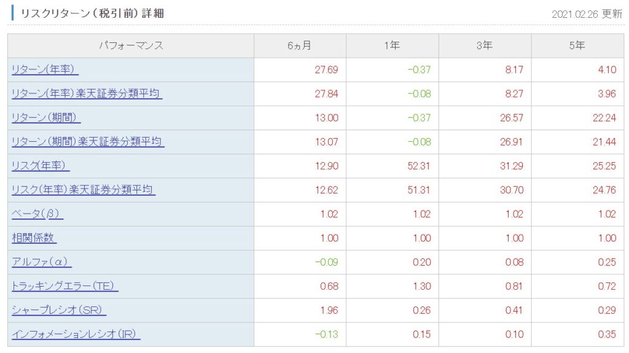Image resolution: width=629 pixels, height=353 pixels.
Task: Select the 5年 column header
Action: click(577, 46)
